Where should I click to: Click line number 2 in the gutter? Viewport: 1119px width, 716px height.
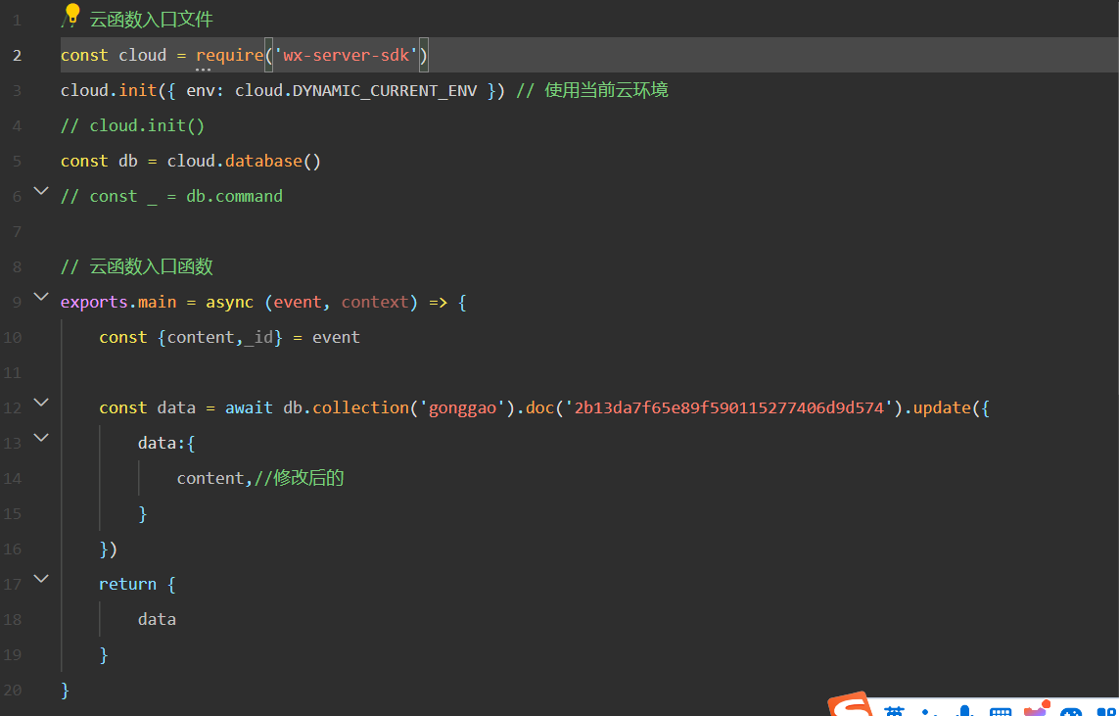17,56
